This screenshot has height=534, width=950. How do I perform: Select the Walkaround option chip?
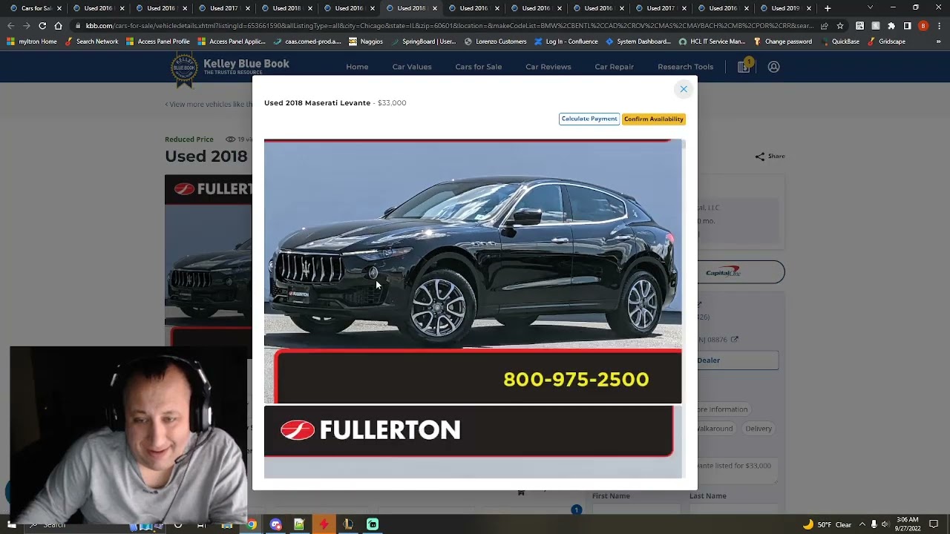(x=715, y=429)
